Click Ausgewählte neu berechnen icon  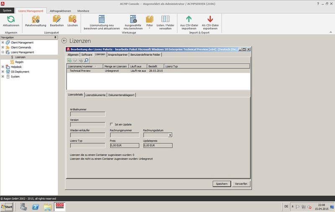tap(133, 19)
